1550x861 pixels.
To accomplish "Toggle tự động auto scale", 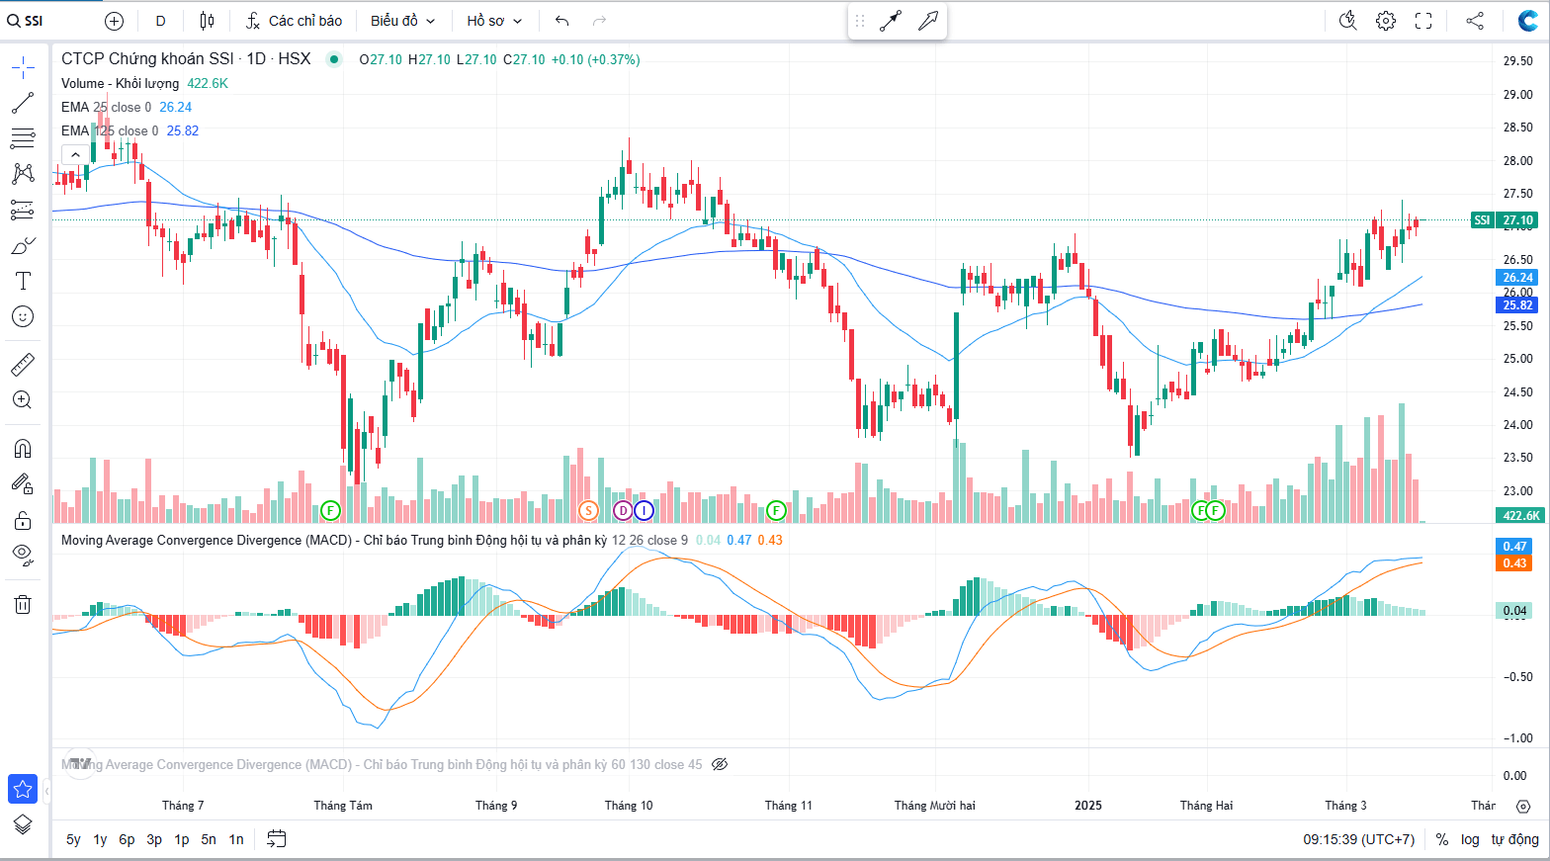I will coord(1515,839).
